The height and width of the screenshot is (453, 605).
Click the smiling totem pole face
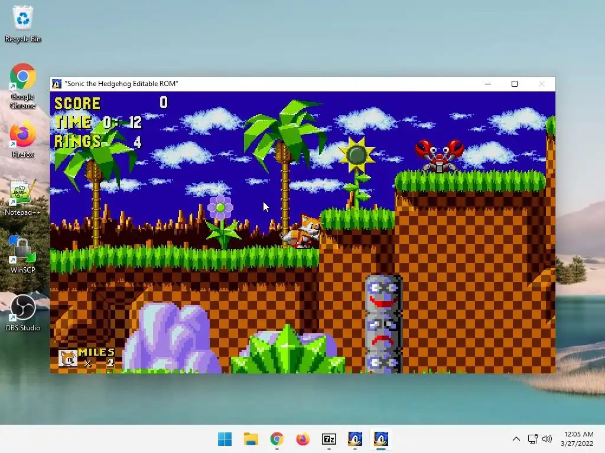383,294
